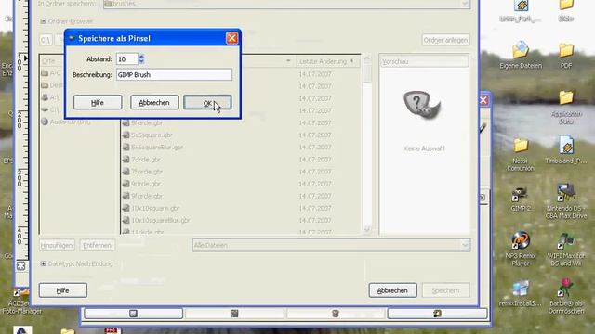Viewport: 595px width, 334px height.
Task: Select file 10x10square.gbr
Action: [x=155, y=208]
